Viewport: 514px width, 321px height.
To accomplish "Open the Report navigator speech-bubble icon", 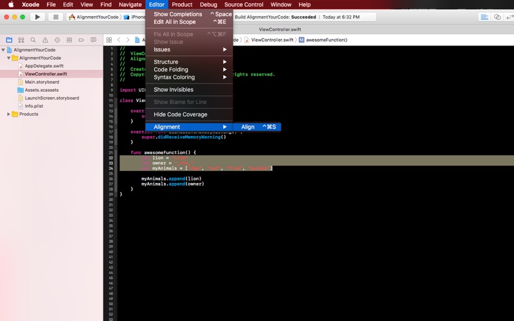I will tap(93, 40).
